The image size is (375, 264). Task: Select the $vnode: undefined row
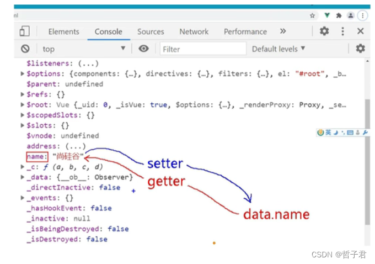(63, 136)
